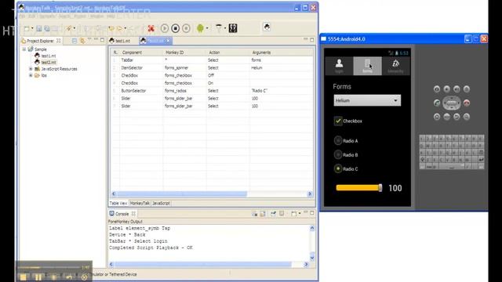
Task: Close the active test2.mt editor tab
Action: pyautogui.click(x=168, y=41)
